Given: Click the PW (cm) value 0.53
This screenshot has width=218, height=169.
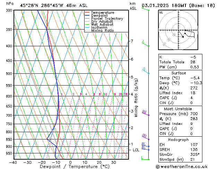Looking at the screenshot, I should tap(194, 67).
